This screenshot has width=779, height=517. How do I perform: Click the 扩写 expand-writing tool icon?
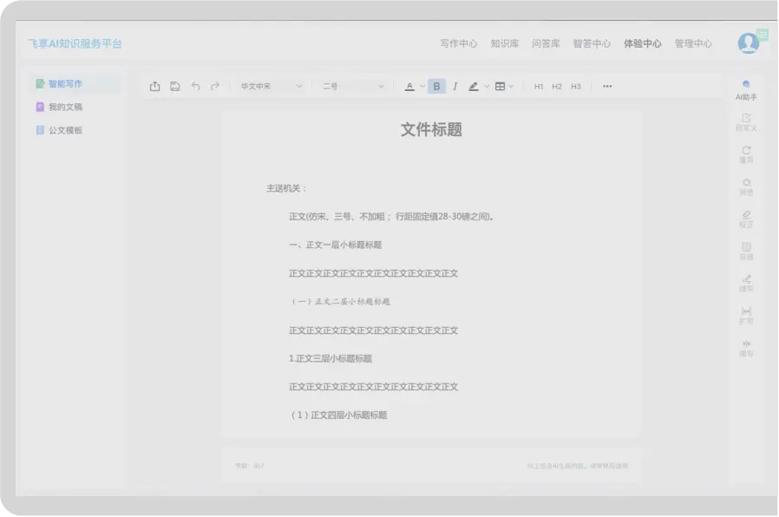click(x=746, y=316)
